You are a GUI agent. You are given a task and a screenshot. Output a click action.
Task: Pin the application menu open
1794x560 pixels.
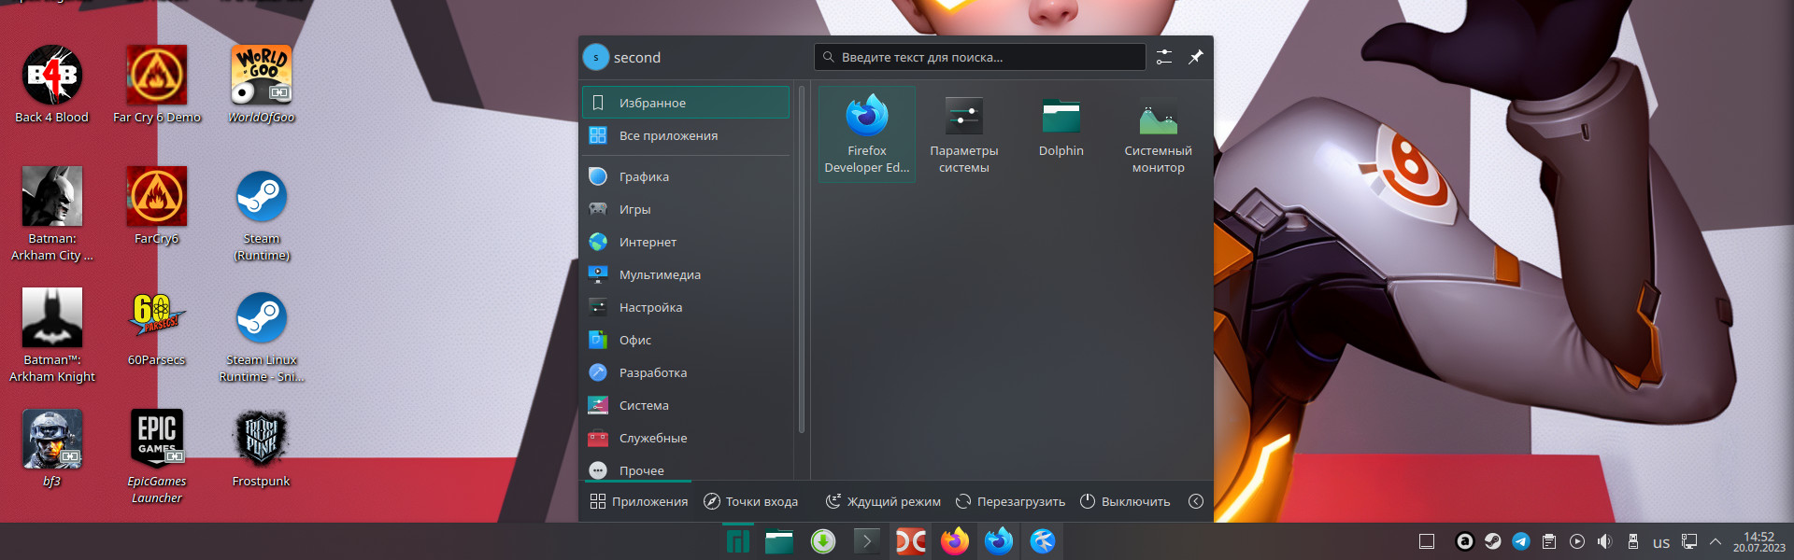coord(1195,57)
